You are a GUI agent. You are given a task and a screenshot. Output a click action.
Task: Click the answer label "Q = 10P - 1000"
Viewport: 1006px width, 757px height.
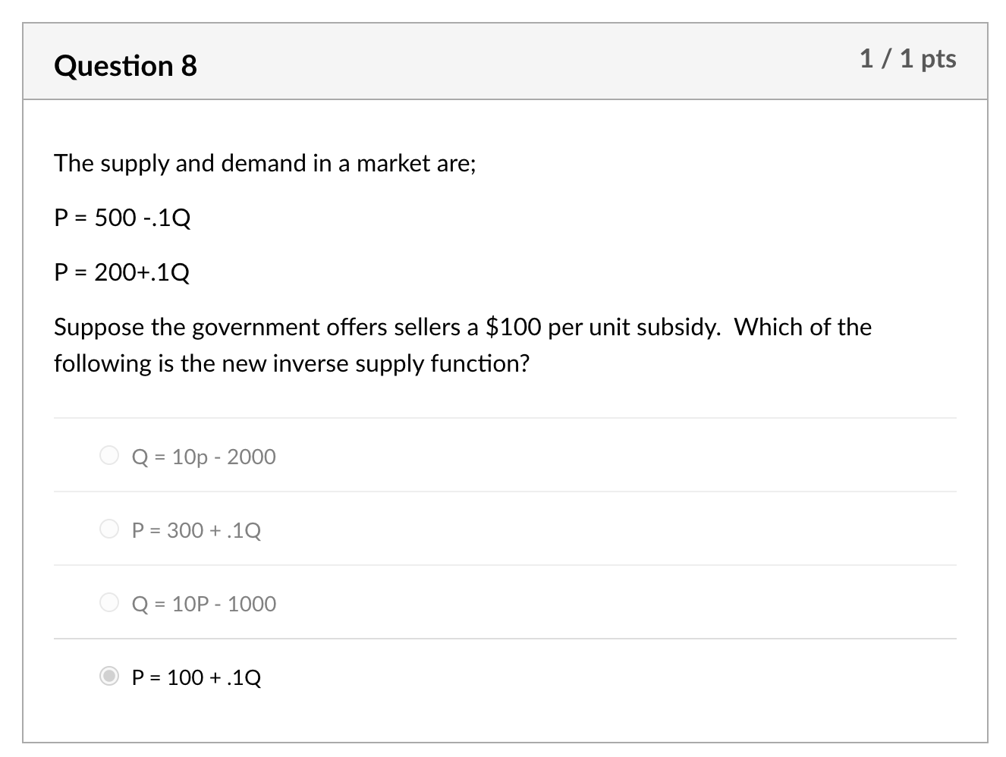pyautogui.click(x=203, y=604)
